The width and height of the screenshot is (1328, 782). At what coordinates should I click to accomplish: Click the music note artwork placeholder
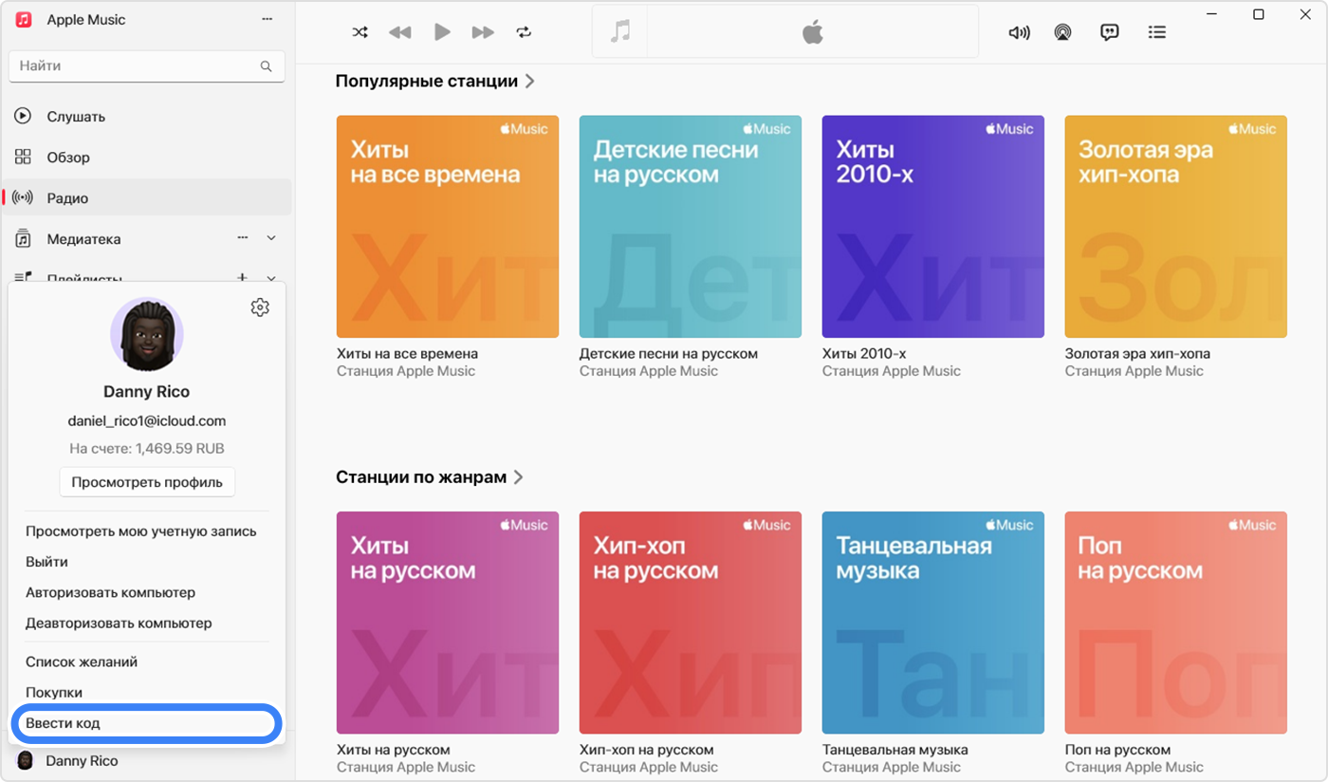[x=620, y=31]
